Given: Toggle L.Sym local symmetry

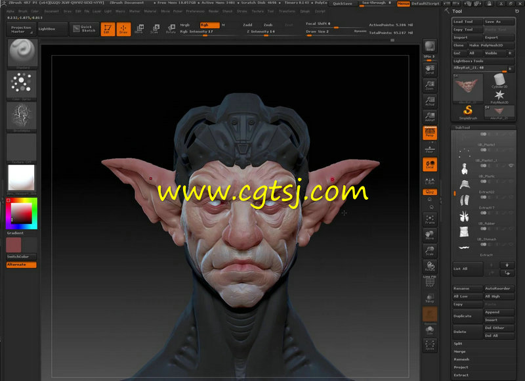Looking at the screenshot, I should point(430,181).
